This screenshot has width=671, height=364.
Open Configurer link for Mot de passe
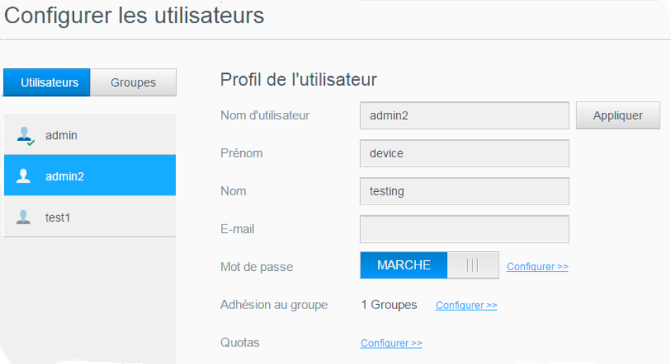538,267
